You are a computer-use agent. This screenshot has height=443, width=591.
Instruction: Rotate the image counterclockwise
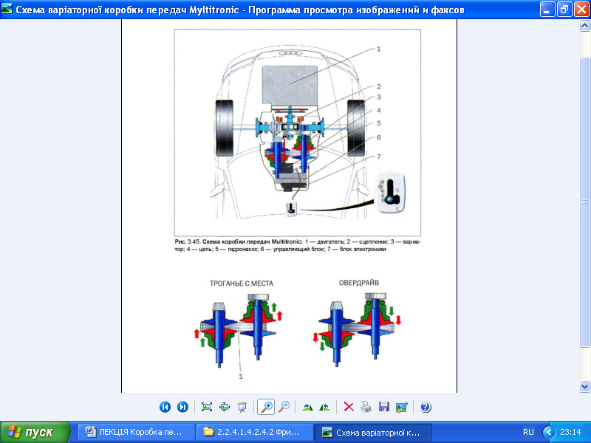point(324,407)
